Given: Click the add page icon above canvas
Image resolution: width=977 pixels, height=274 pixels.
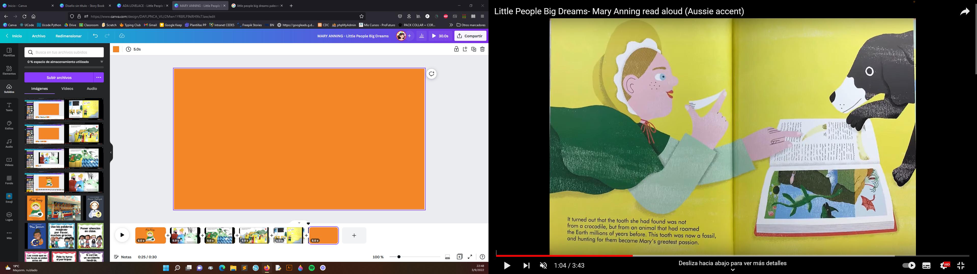Looking at the screenshot, I should point(465,49).
